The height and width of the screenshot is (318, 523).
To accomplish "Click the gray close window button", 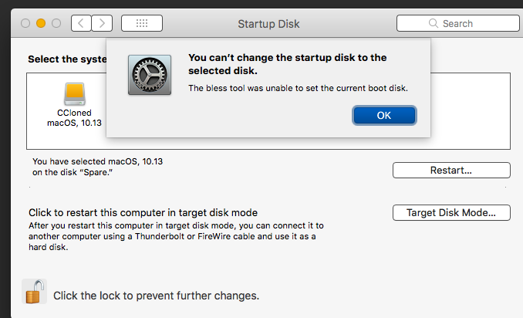I will (x=25, y=23).
